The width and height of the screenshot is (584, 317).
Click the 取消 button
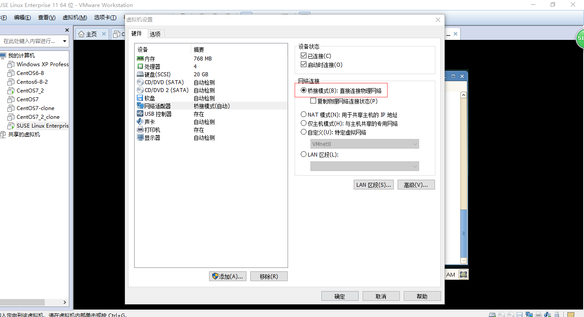click(x=381, y=296)
